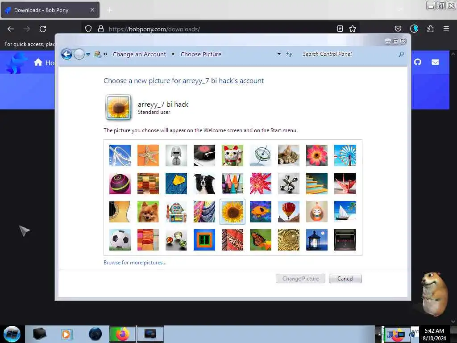Pick the gyroscope account picture
The image size is (457, 343).
pyautogui.click(x=261, y=155)
